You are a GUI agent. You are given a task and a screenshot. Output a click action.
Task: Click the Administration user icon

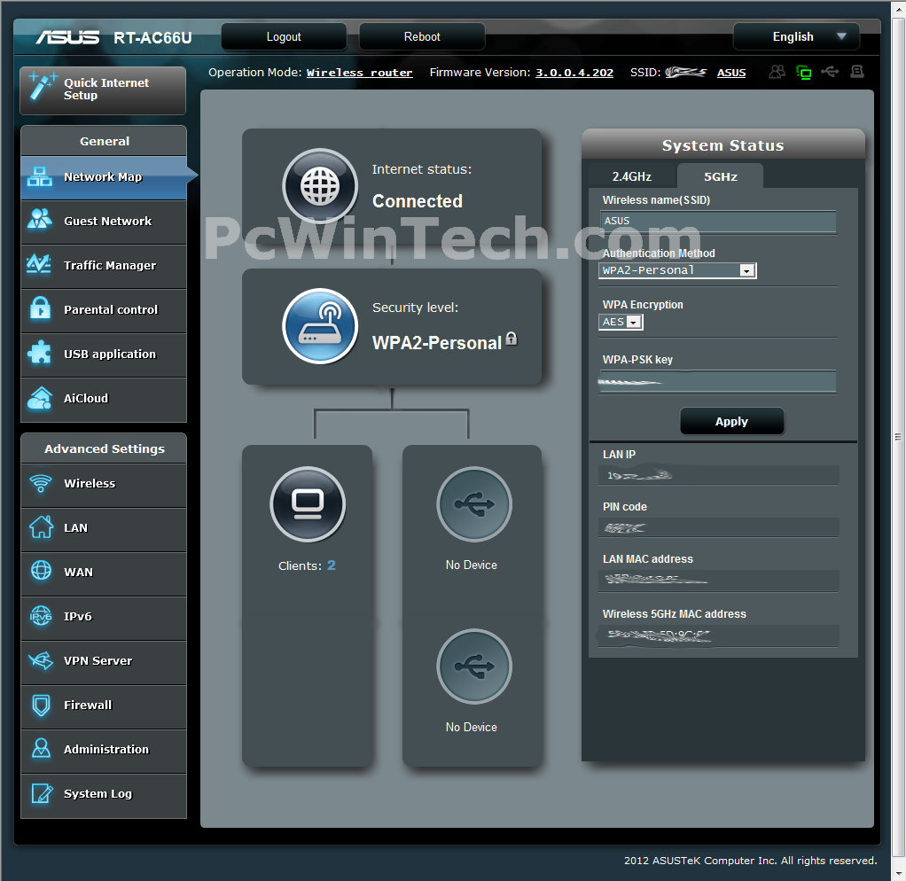pyautogui.click(x=41, y=748)
